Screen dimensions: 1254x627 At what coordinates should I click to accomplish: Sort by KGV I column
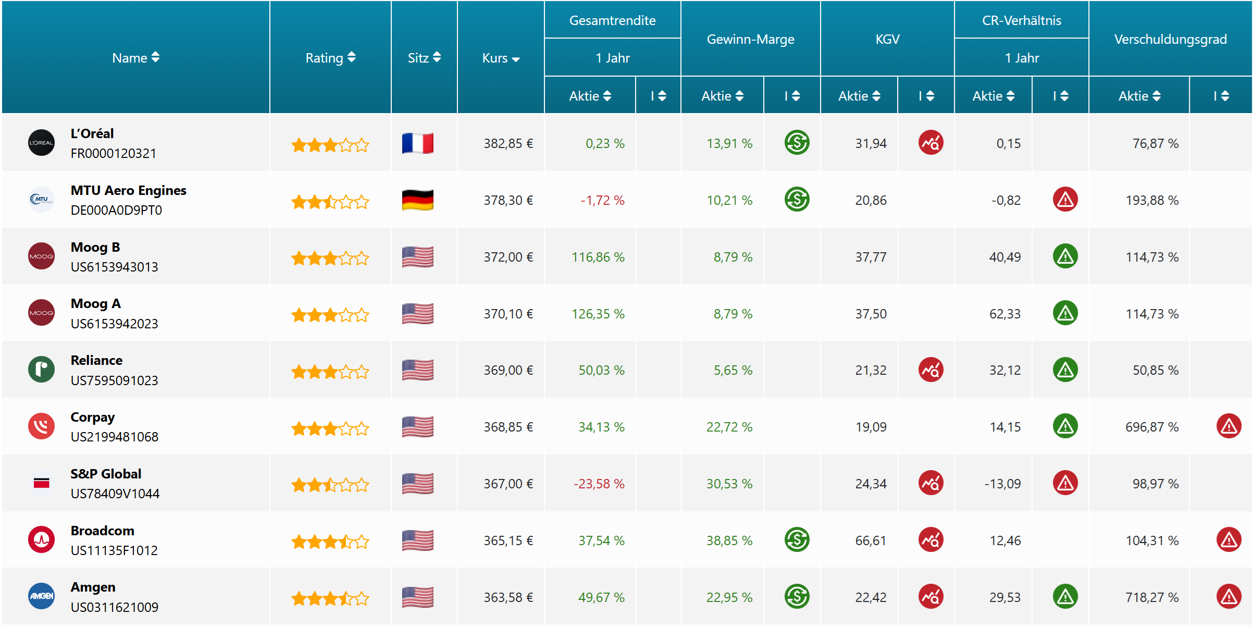(x=926, y=96)
